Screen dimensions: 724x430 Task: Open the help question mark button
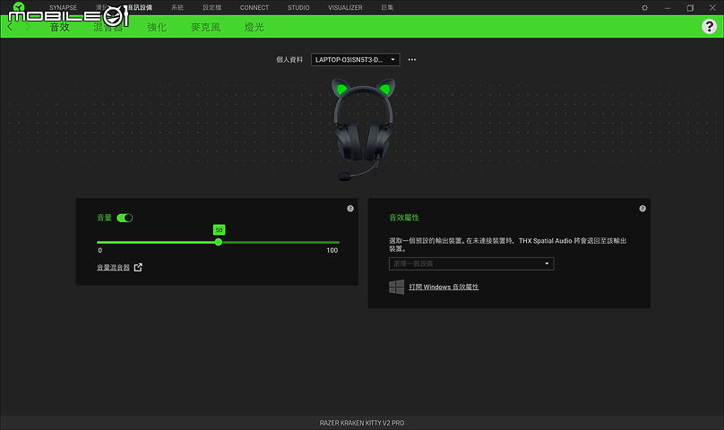pos(710,26)
